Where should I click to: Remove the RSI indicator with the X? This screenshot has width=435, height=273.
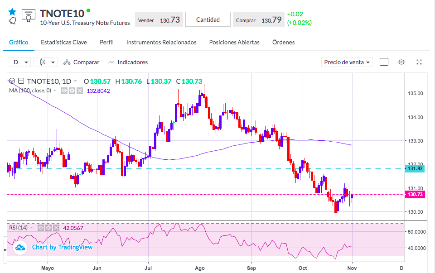(x=56, y=228)
